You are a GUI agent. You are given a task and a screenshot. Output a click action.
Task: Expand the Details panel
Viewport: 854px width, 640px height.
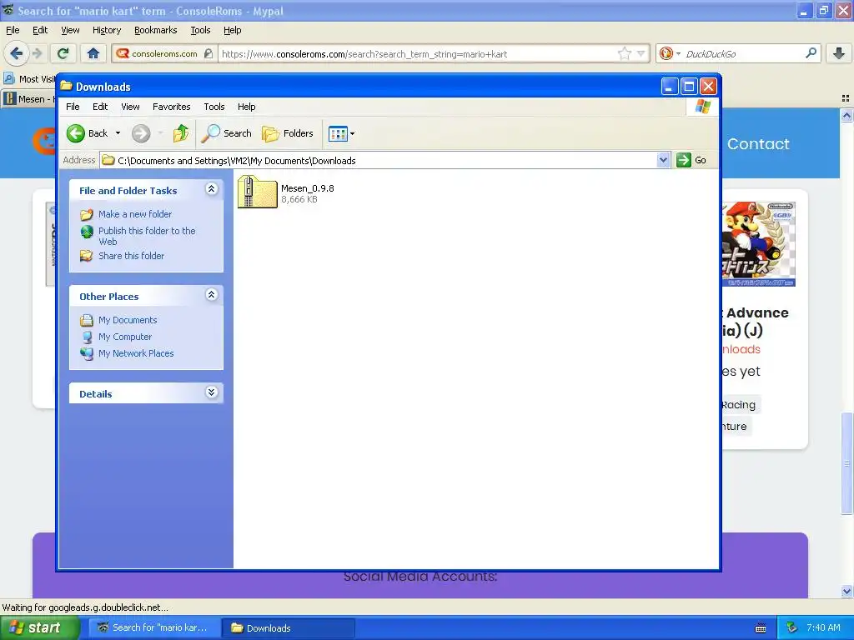tap(211, 392)
